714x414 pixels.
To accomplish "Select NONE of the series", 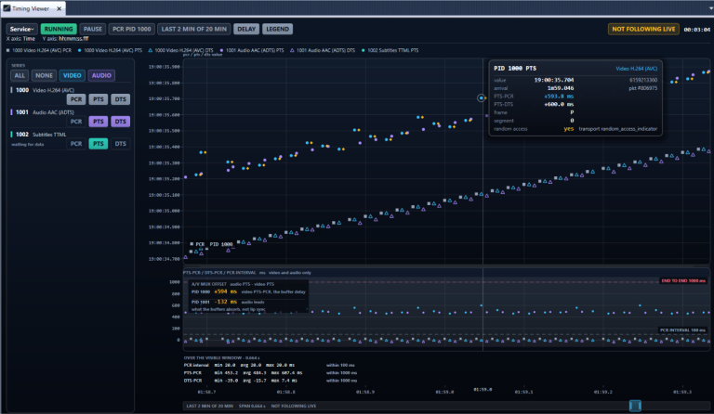I will (x=45, y=75).
